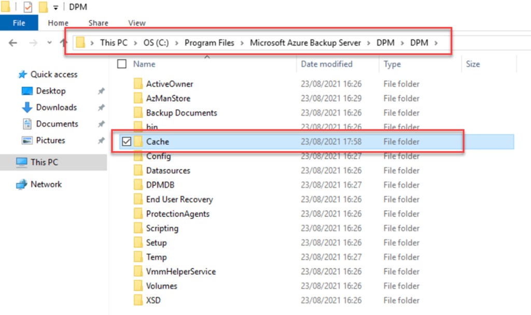Switch to the View ribbon tab
Viewport: 531px width, 315px height.
(137, 23)
